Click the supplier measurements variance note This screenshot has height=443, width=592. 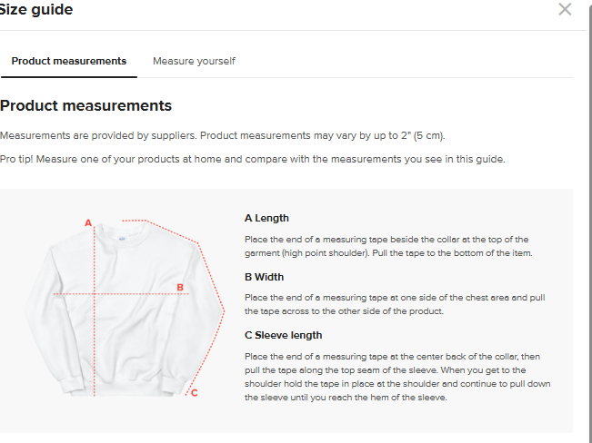click(223, 135)
